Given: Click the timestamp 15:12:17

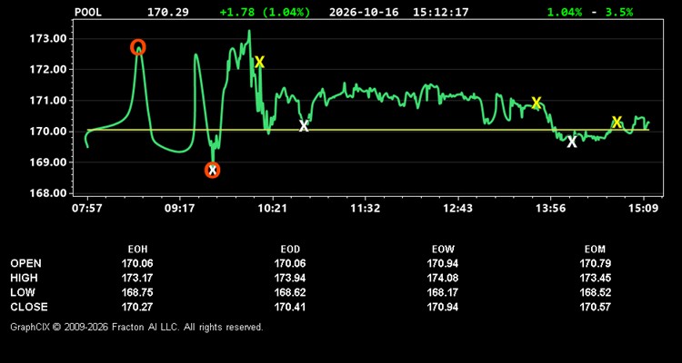Looking at the screenshot, I should tap(441, 12).
